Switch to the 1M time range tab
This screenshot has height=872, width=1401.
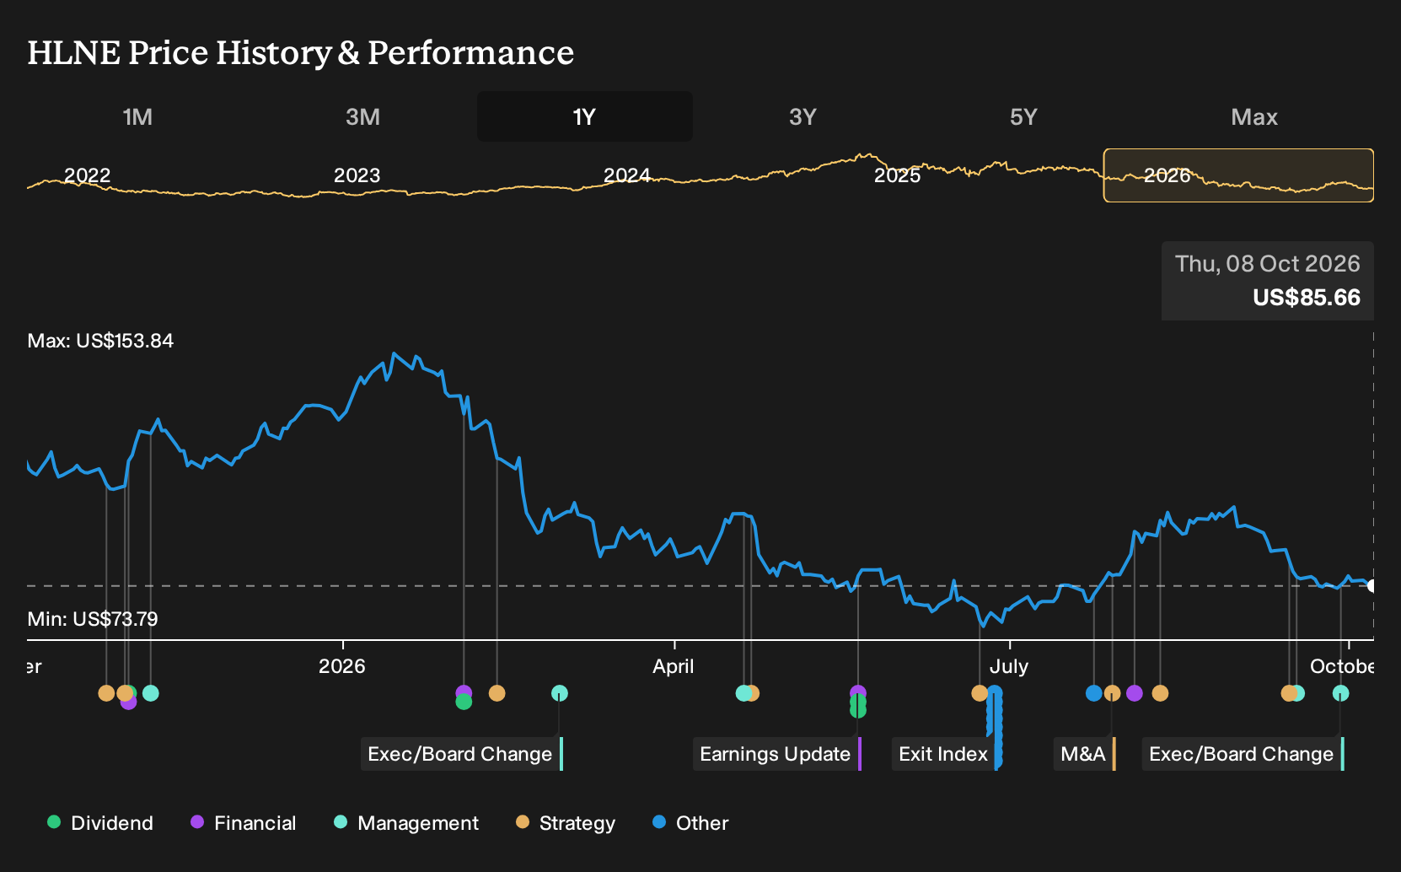click(x=137, y=116)
